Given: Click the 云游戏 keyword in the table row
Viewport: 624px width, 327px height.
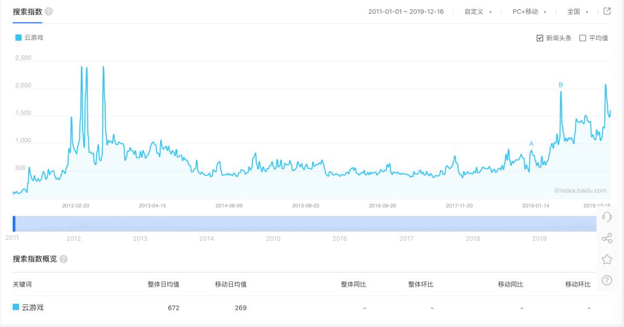Looking at the screenshot, I should coord(32,307).
